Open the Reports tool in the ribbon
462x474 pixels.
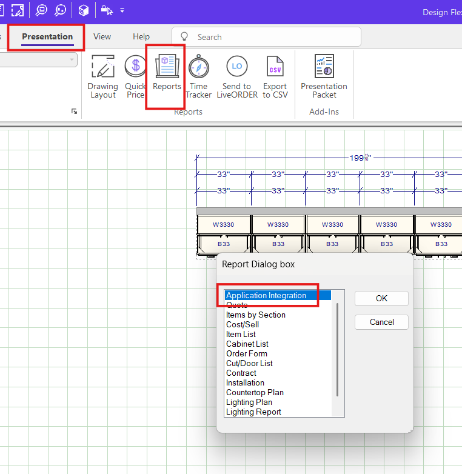click(x=167, y=73)
